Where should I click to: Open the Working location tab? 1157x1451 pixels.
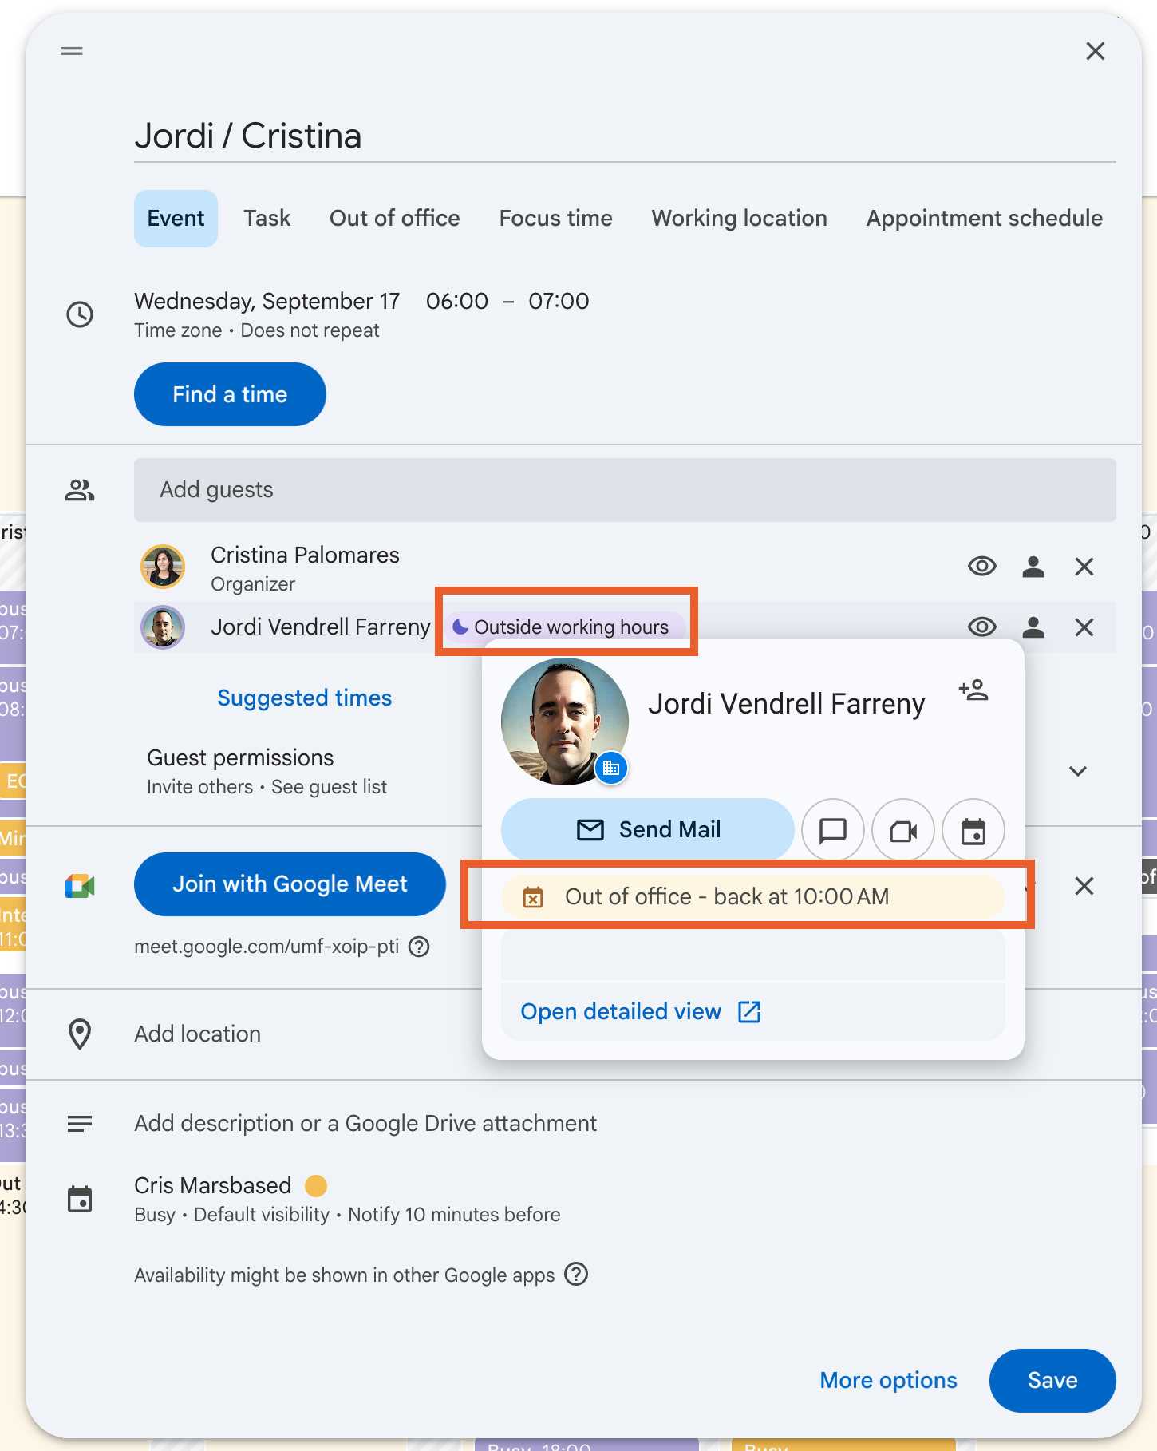tap(739, 218)
